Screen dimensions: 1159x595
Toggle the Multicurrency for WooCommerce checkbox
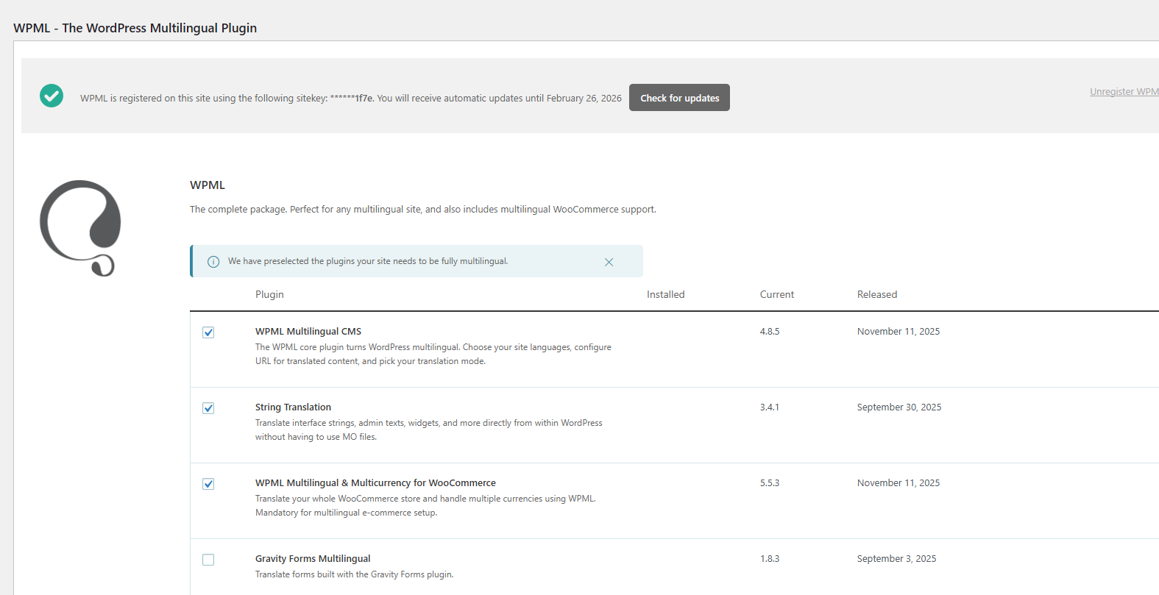208,484
